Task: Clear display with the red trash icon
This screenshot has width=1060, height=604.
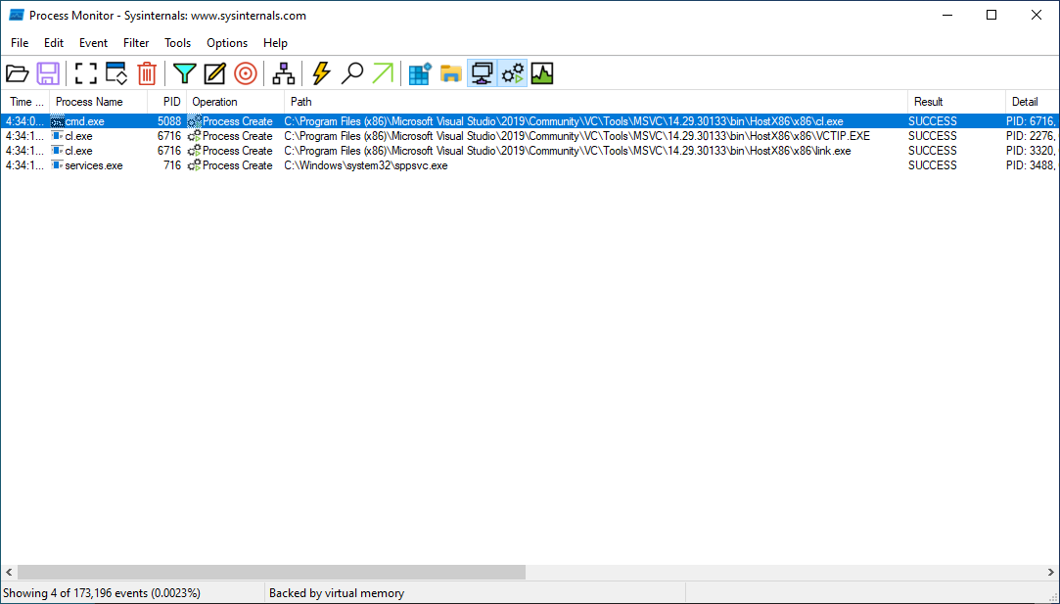Action: coord(147,73)
